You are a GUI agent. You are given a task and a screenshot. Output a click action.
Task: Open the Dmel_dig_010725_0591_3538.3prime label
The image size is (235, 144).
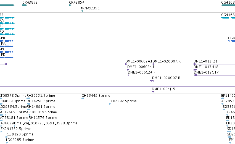point(46,123)
